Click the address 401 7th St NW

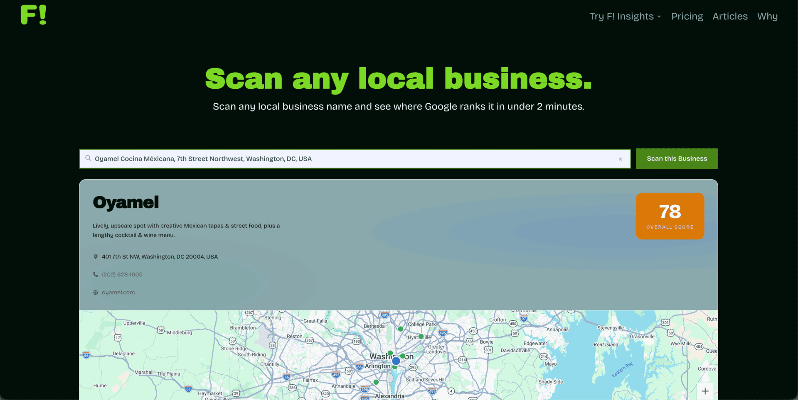coord(160,257)
